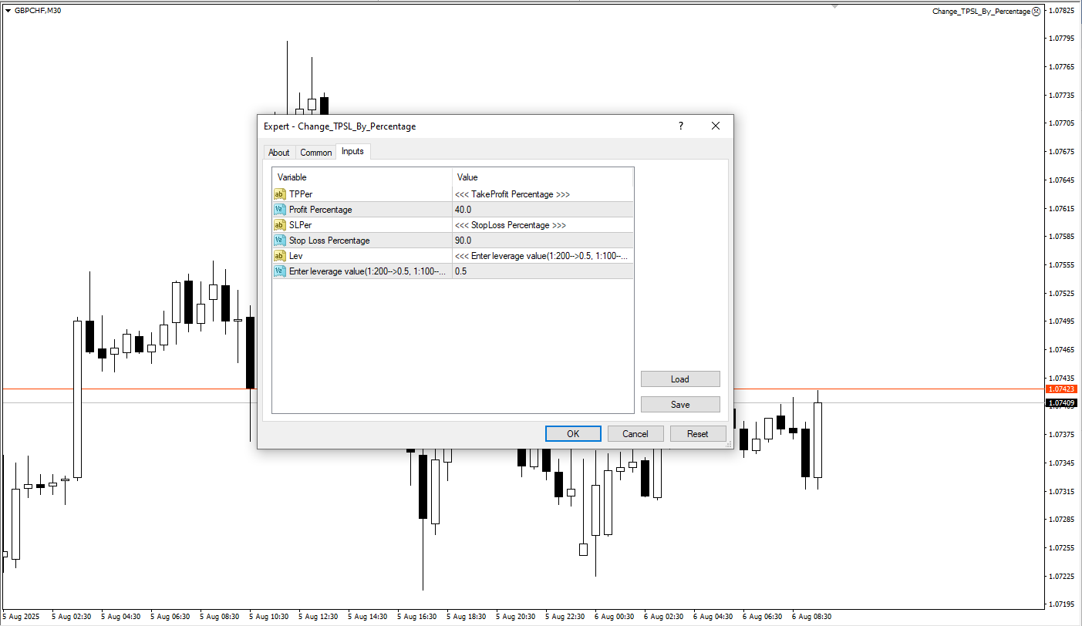The image size is (1082, 626).
Task: Click the black 1.07409 current price label
Action: 1063,402
